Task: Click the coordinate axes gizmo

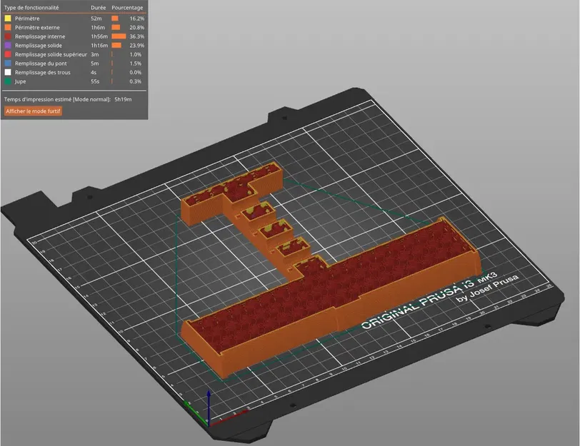Action: point(208,407)
